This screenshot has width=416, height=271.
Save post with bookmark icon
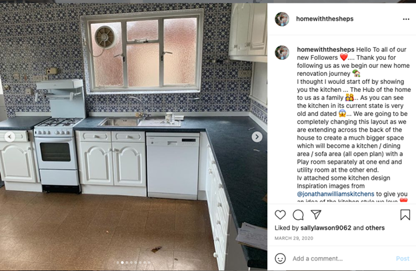(x=405, y=215)
